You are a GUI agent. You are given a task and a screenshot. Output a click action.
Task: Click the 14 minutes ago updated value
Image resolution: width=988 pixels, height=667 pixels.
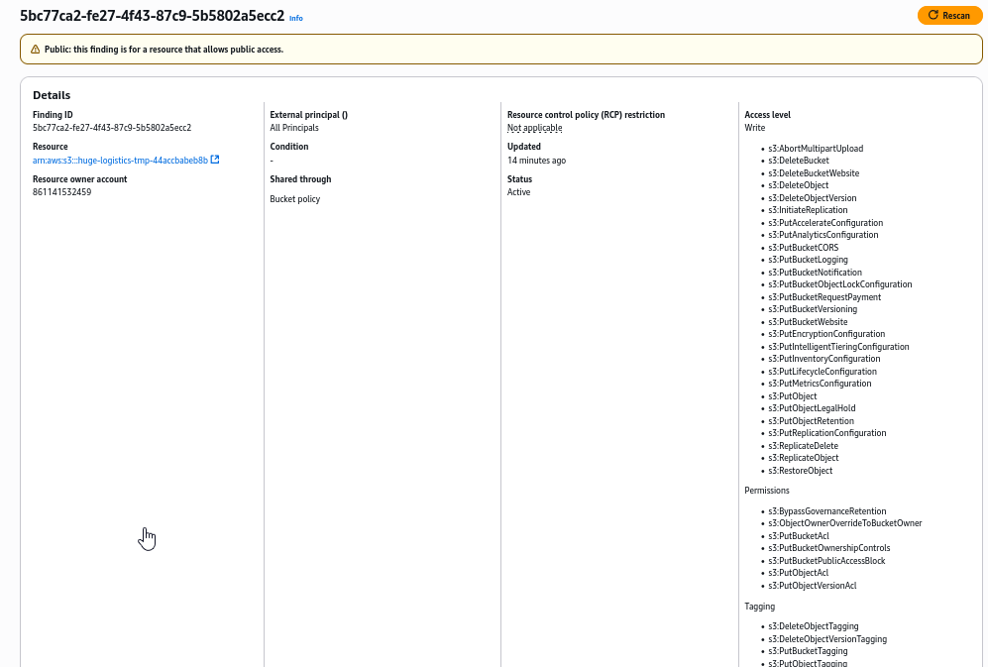pos(536,161)
